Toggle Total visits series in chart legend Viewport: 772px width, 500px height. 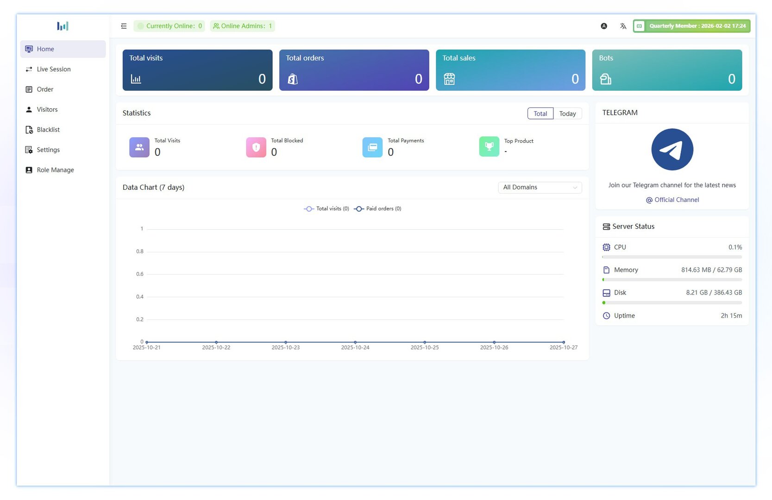326,209
